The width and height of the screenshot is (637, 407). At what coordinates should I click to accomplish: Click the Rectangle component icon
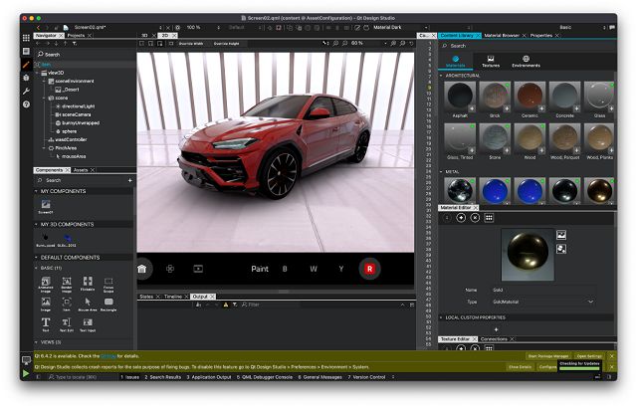click(110, 303)
